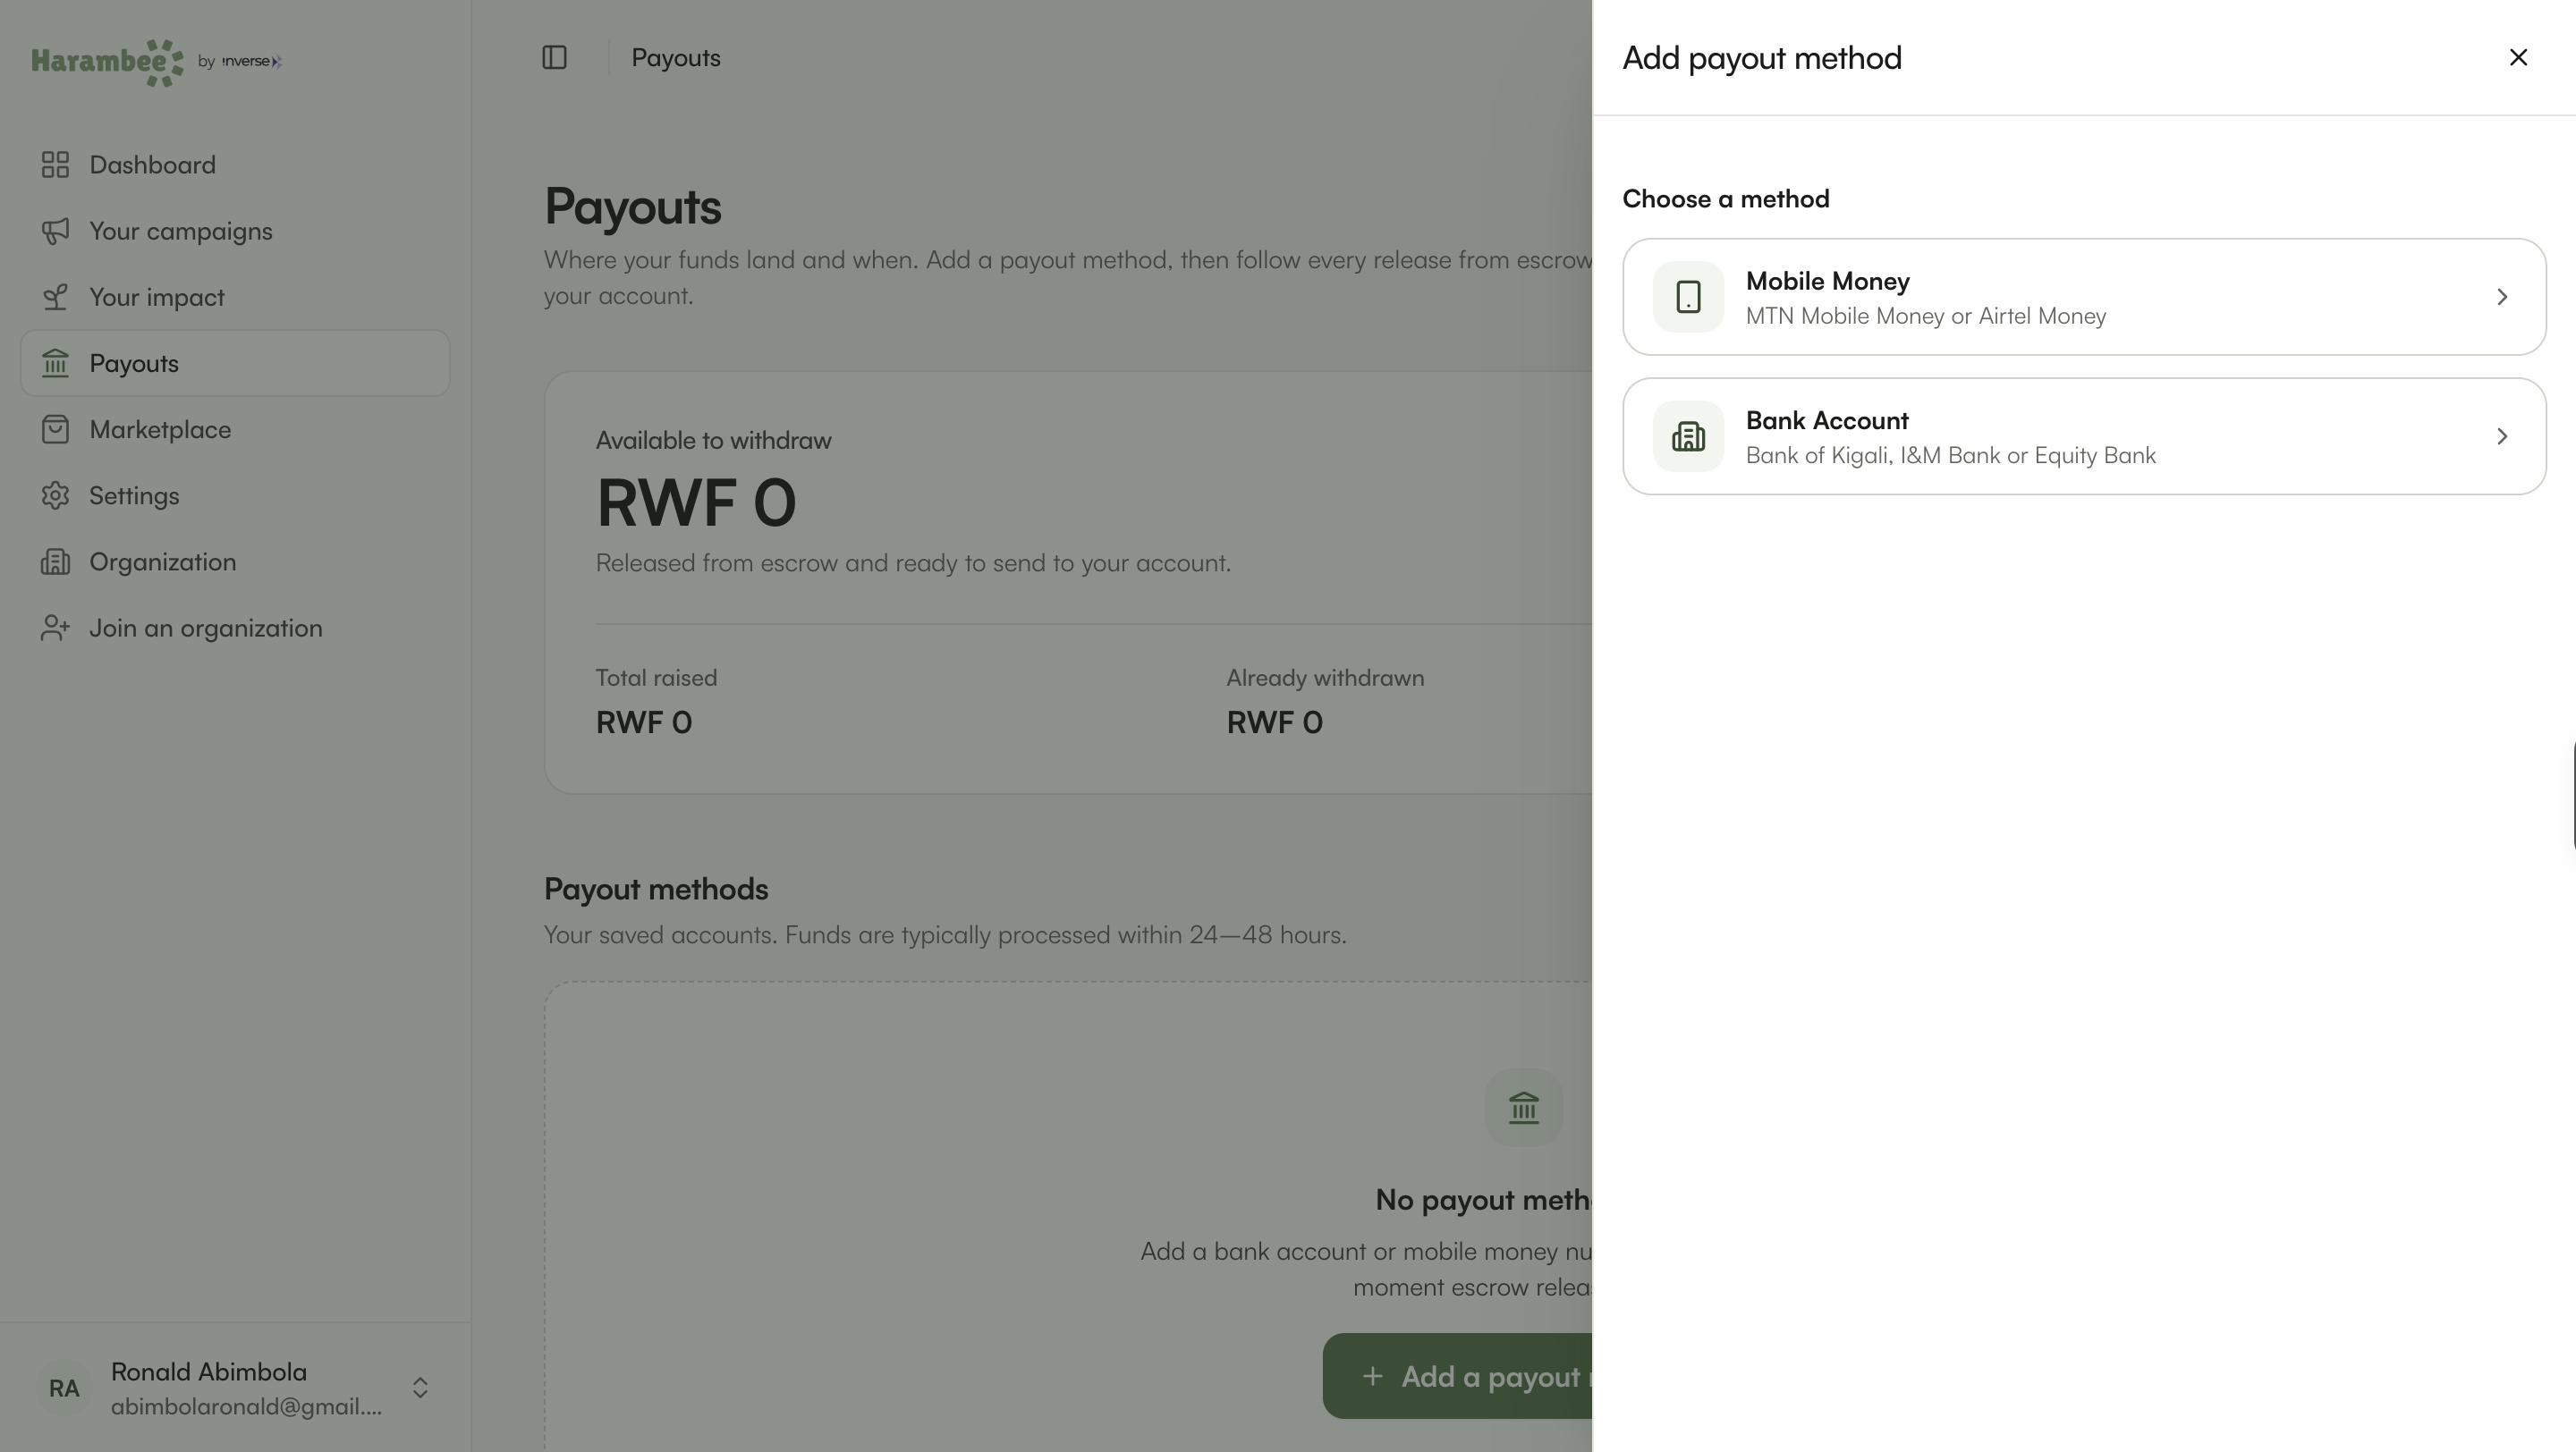Expand the Mobile Money option chevron

point(2502,297)
